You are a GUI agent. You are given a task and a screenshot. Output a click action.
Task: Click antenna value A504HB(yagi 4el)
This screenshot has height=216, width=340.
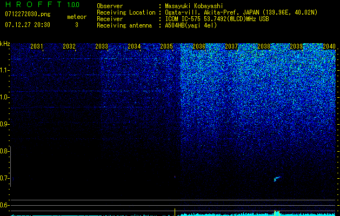coord(191,25)
